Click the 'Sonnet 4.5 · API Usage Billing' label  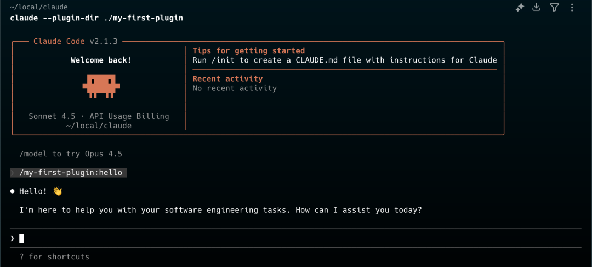click(99, 116)
